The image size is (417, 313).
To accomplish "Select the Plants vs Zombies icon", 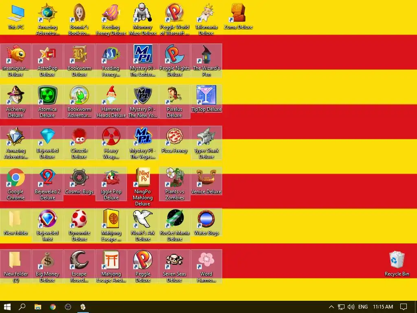I will pos(174,184).
